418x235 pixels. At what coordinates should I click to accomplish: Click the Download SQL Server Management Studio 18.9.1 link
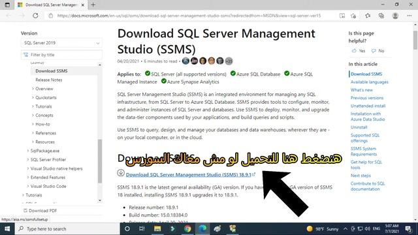click(x=189, y=175)
